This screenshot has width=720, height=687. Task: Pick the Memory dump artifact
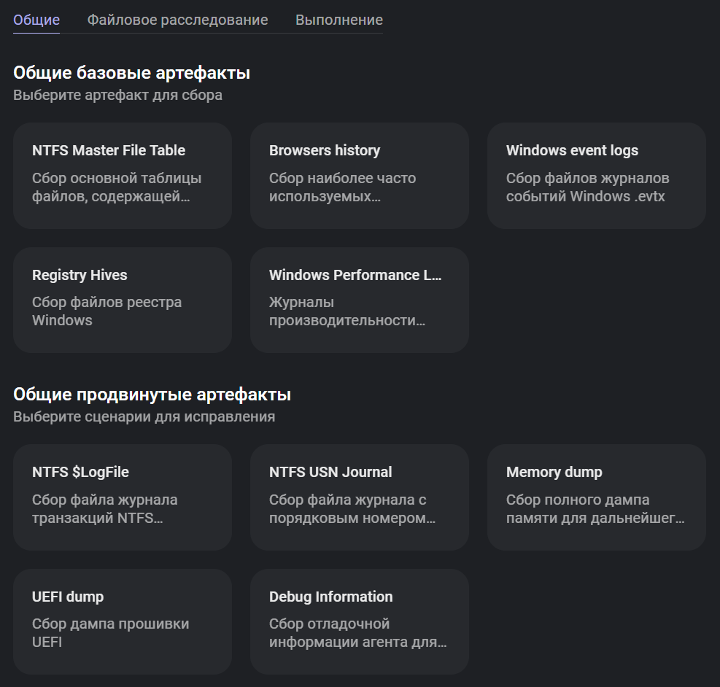pos(596,497)
